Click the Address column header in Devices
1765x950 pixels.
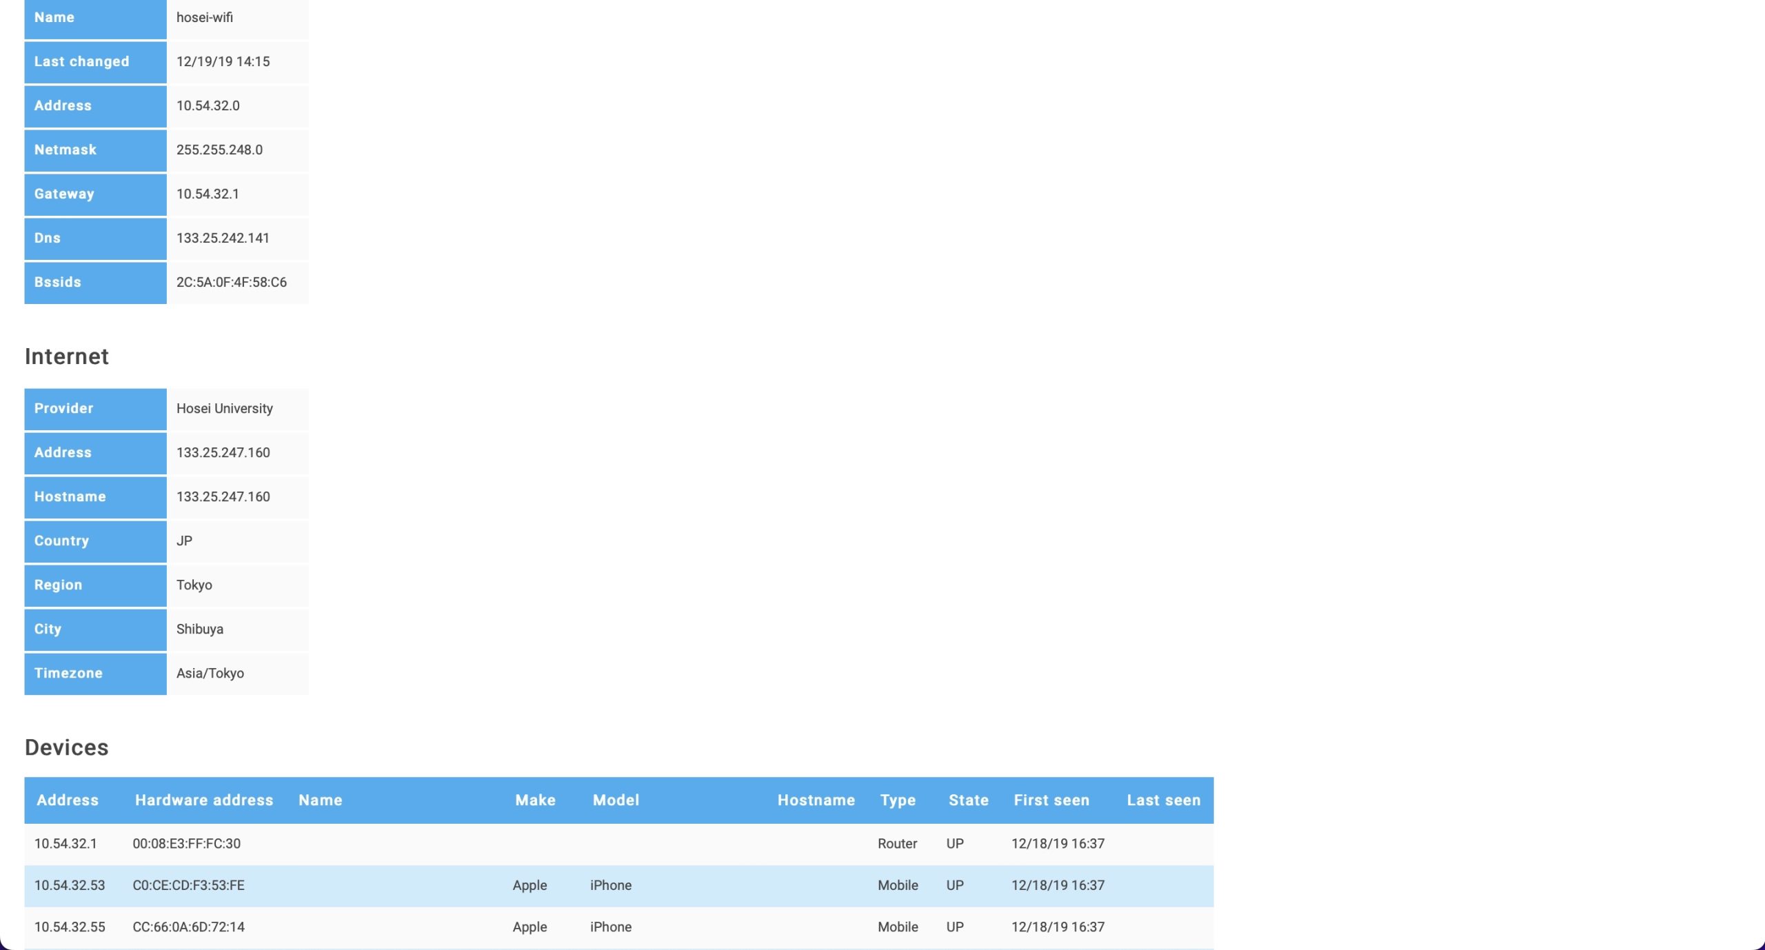[68, 800]
